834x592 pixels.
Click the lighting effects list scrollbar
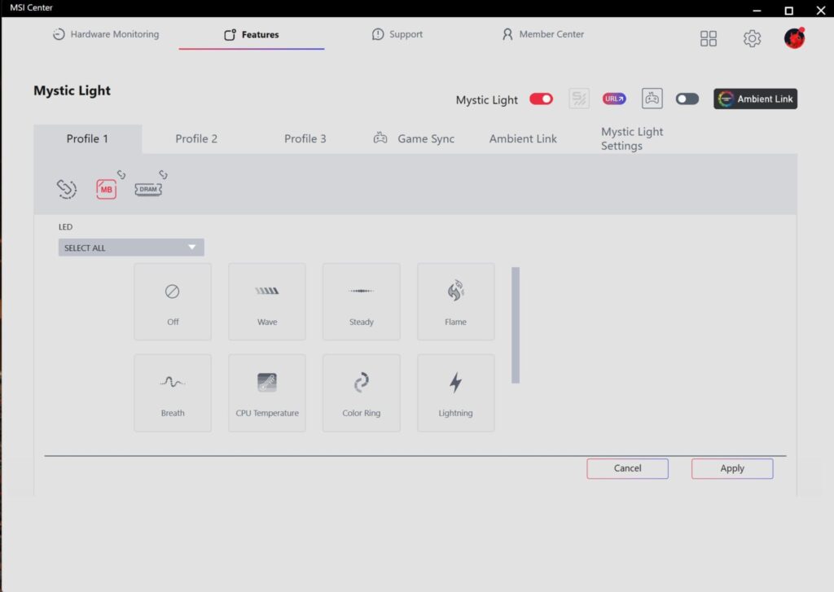(x=516, y=325)
